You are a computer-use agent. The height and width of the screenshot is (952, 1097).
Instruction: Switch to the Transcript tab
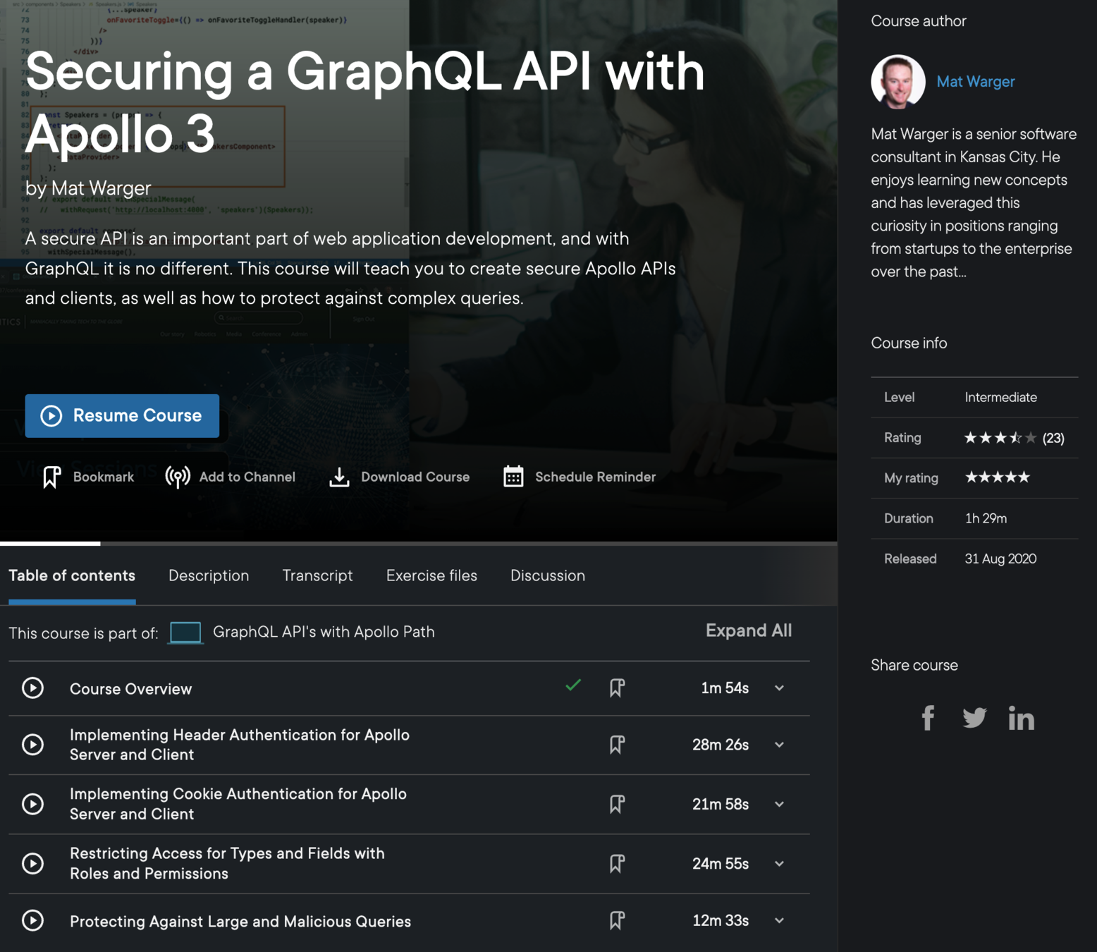point(317,575)
